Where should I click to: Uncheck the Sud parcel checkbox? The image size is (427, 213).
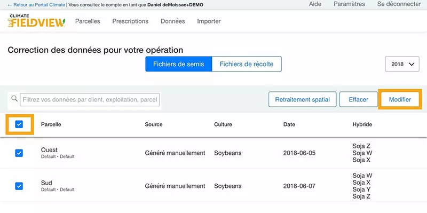(x=19, y=186)
